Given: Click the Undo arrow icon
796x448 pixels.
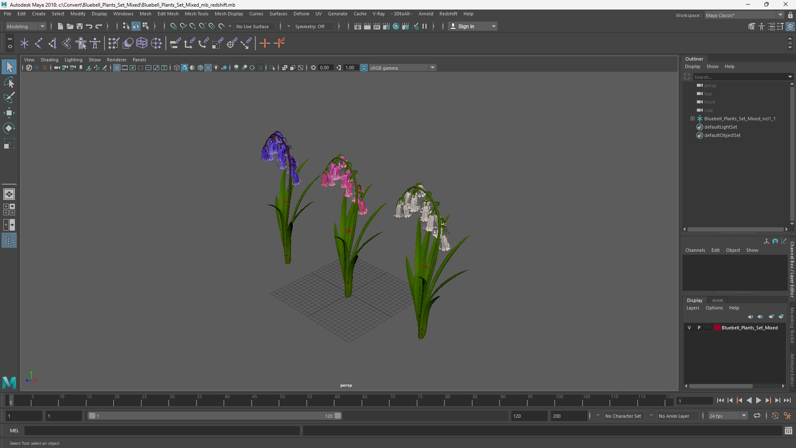Looking at the screenshot, I should click(89, 26).
